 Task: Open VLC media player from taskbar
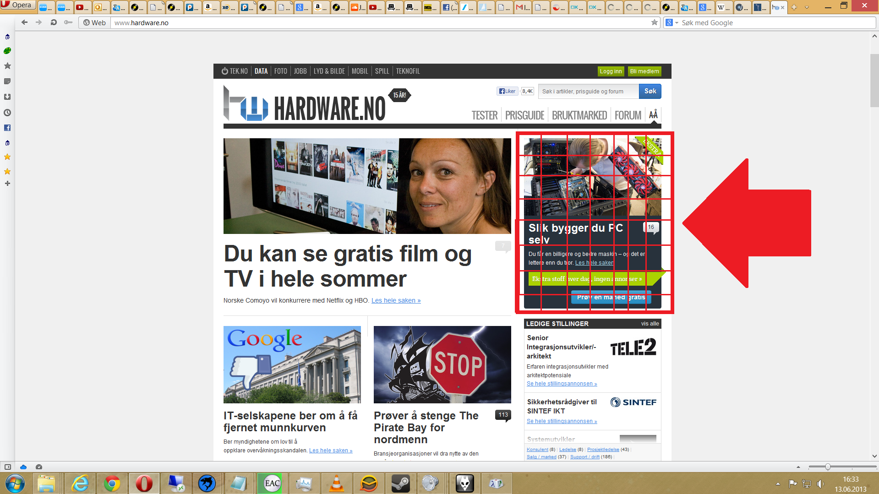pos(337,483)
